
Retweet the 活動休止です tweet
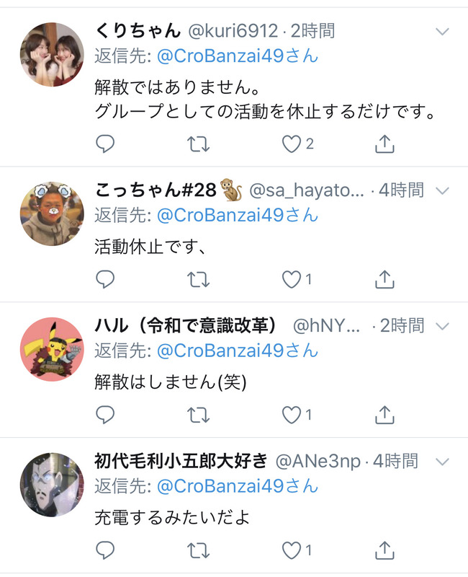pyautogui.click(x=199, y=280)
